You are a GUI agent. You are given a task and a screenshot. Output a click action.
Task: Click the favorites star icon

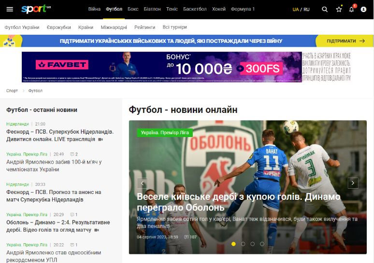pos(339,9)
